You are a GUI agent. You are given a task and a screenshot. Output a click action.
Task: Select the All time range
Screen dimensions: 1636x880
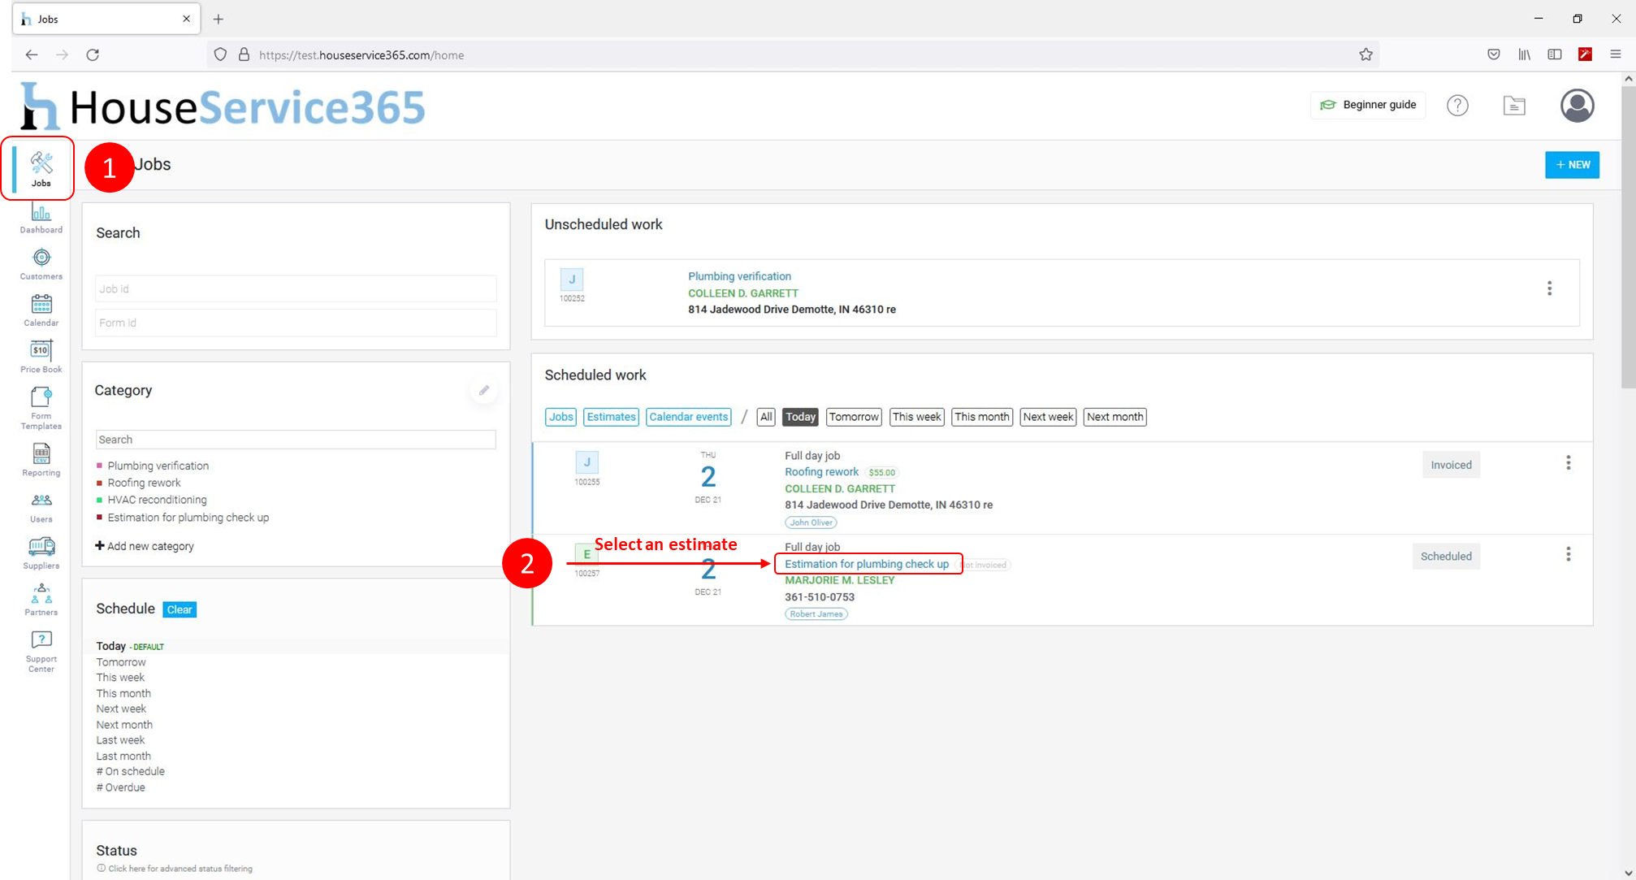point(766,417)
